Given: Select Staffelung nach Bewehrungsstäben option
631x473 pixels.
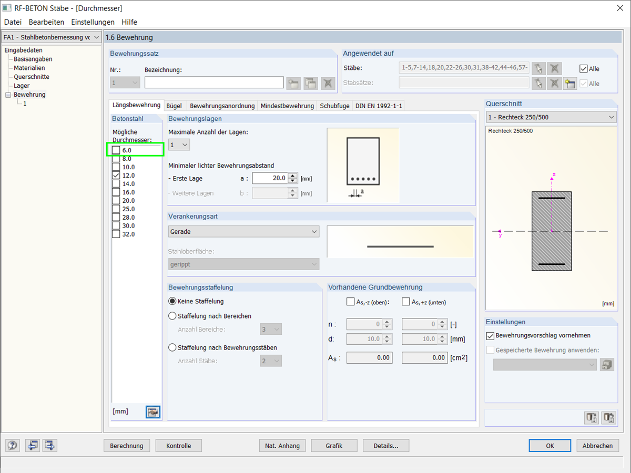Looking at the screenshot, I should (172, 347).
